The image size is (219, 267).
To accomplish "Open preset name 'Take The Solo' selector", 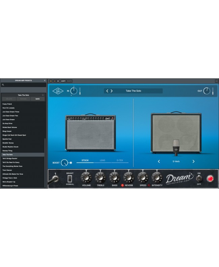I will coord(133,91).
